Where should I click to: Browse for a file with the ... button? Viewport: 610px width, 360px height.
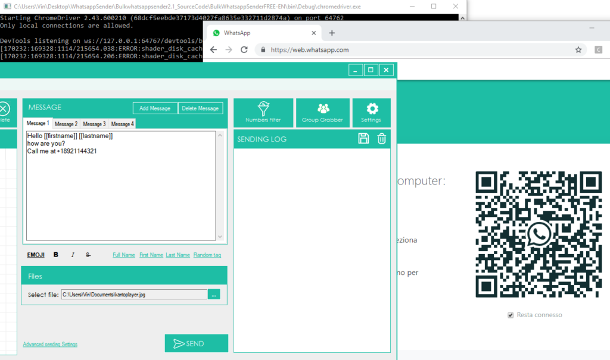tap(214, 294)
